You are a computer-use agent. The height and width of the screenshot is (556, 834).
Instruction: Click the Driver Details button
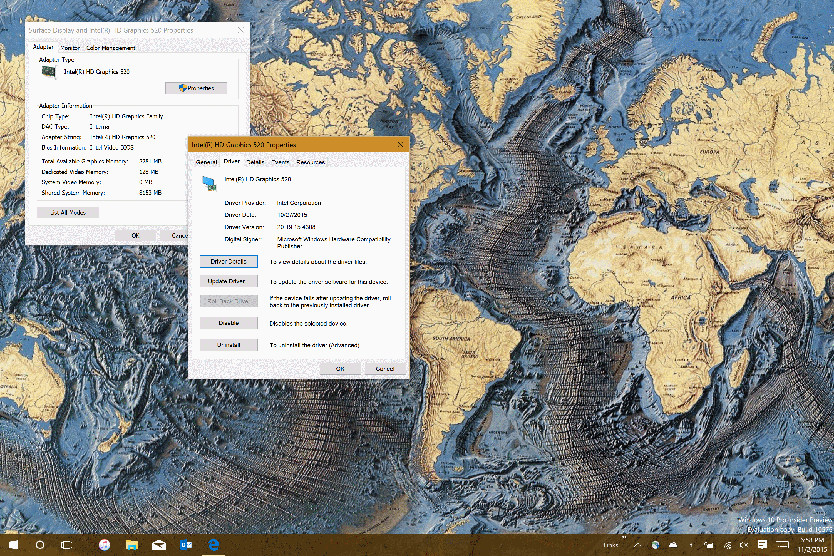pos(229,261)
